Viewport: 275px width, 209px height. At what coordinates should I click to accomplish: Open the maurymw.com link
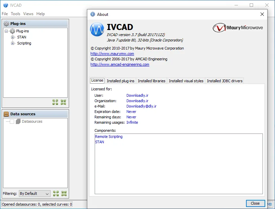coord(112,54)
